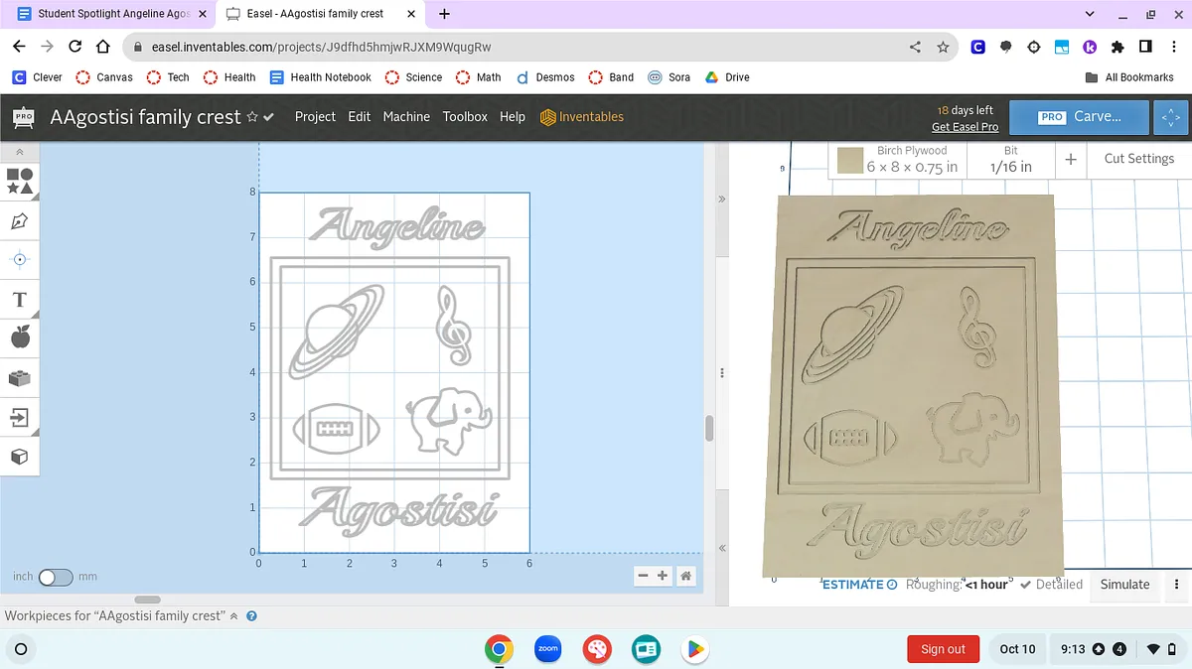Follow the Get Easel Pro link
This screenshot has height=669, width=1192.
(x=965, y=127)
